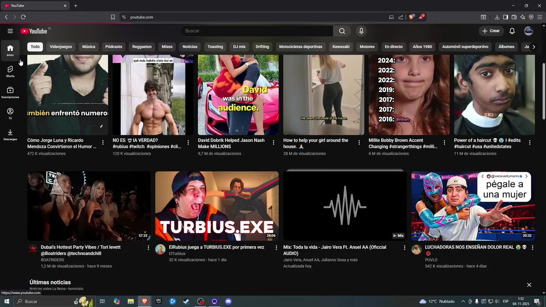Open Suscripciones in the sidebar
546x307 pixels.
pos(10,93)
